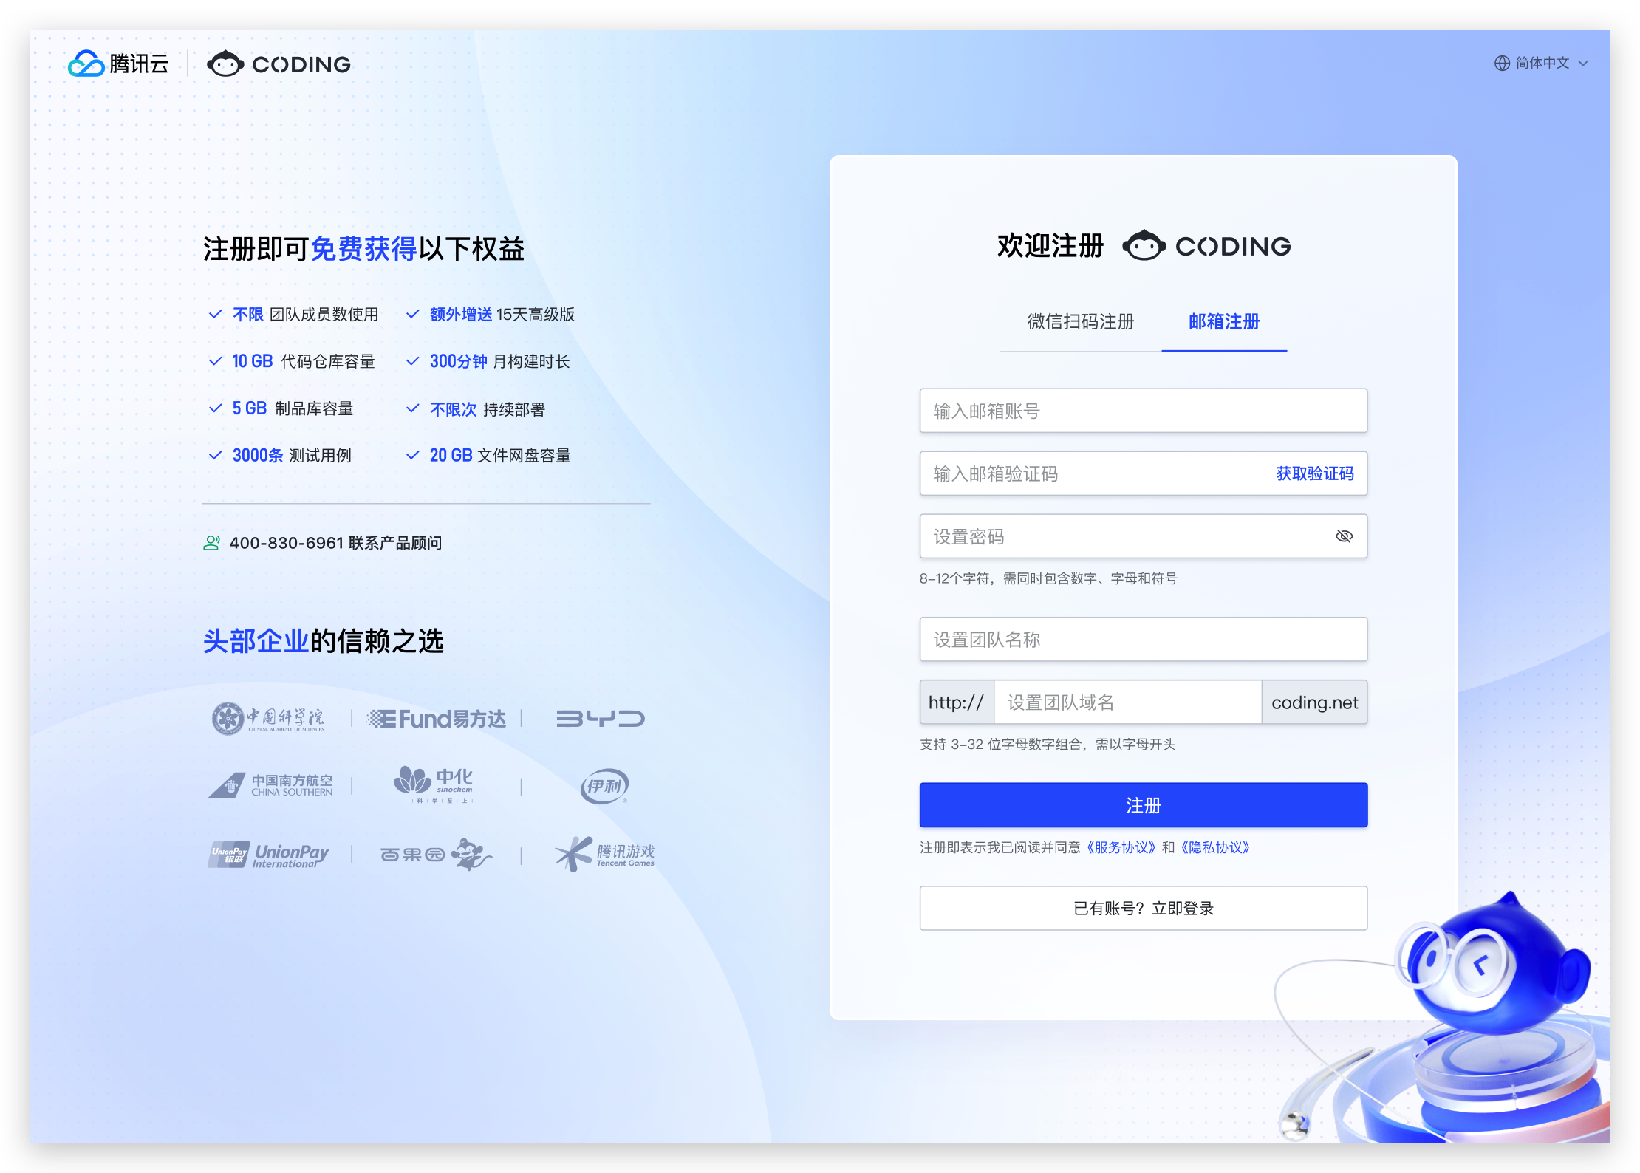The image size is (1640, 1173).
Task: Click the Tencent Cloud logo
Action: pos(118,64)
